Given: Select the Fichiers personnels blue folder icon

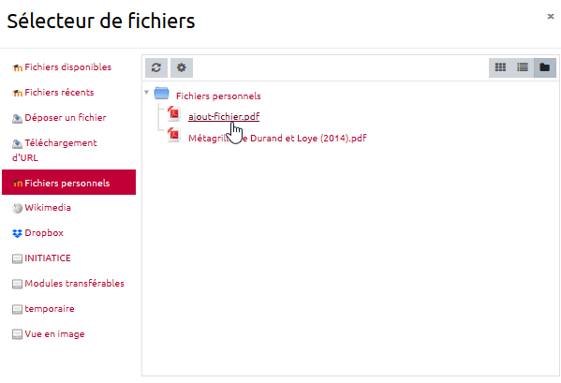Looking at the screenshot, I should (161, 94).
